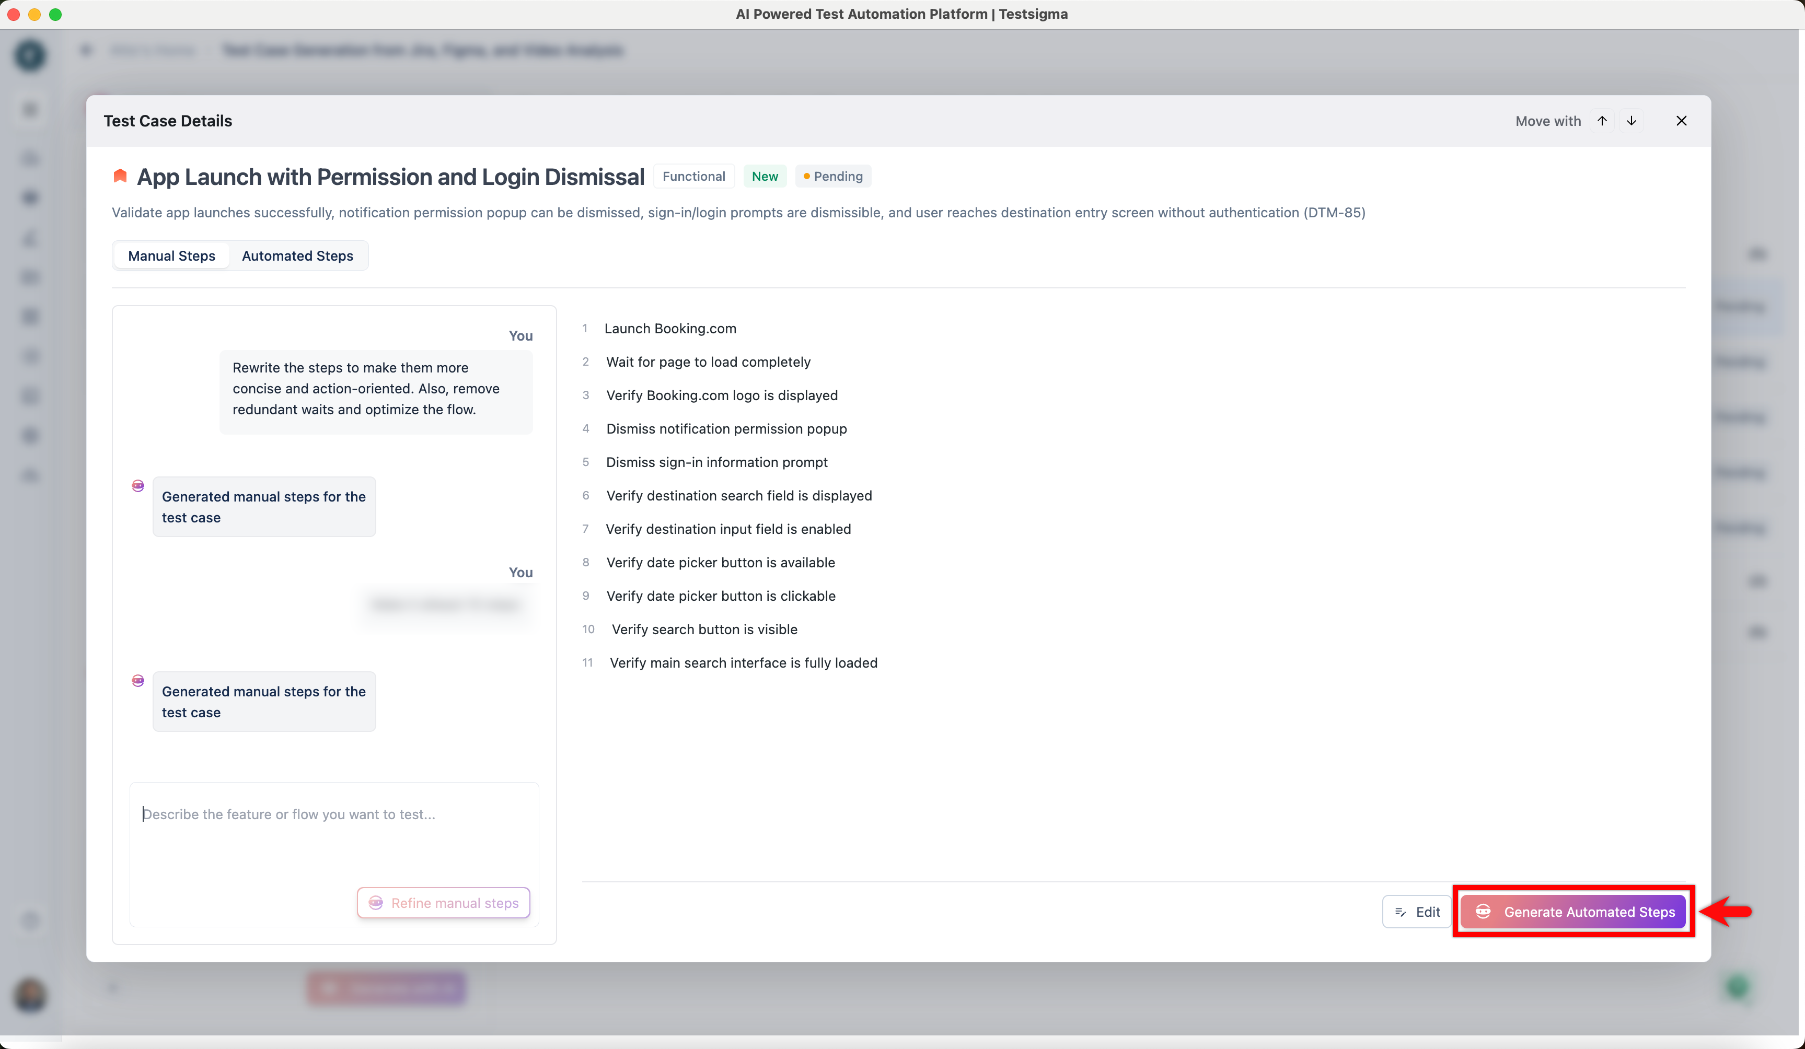Click the AI icon on the Refine manual steps button

(x=376, y=903)
